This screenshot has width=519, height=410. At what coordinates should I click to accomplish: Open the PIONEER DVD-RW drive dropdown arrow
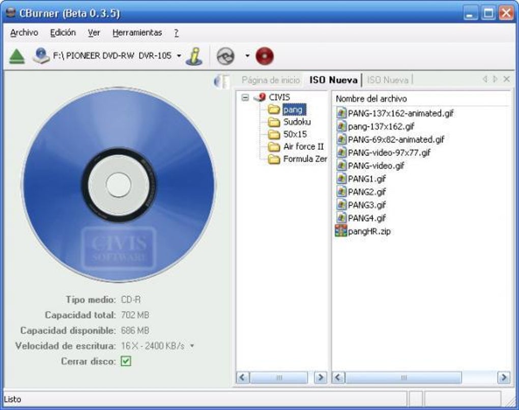coord(179,55)
